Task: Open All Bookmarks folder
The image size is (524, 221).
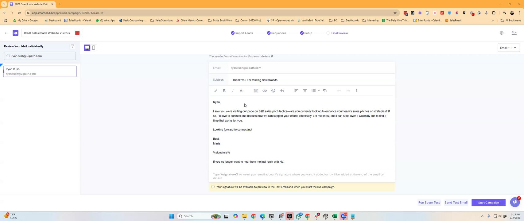Action: click(x=510, y=21)
